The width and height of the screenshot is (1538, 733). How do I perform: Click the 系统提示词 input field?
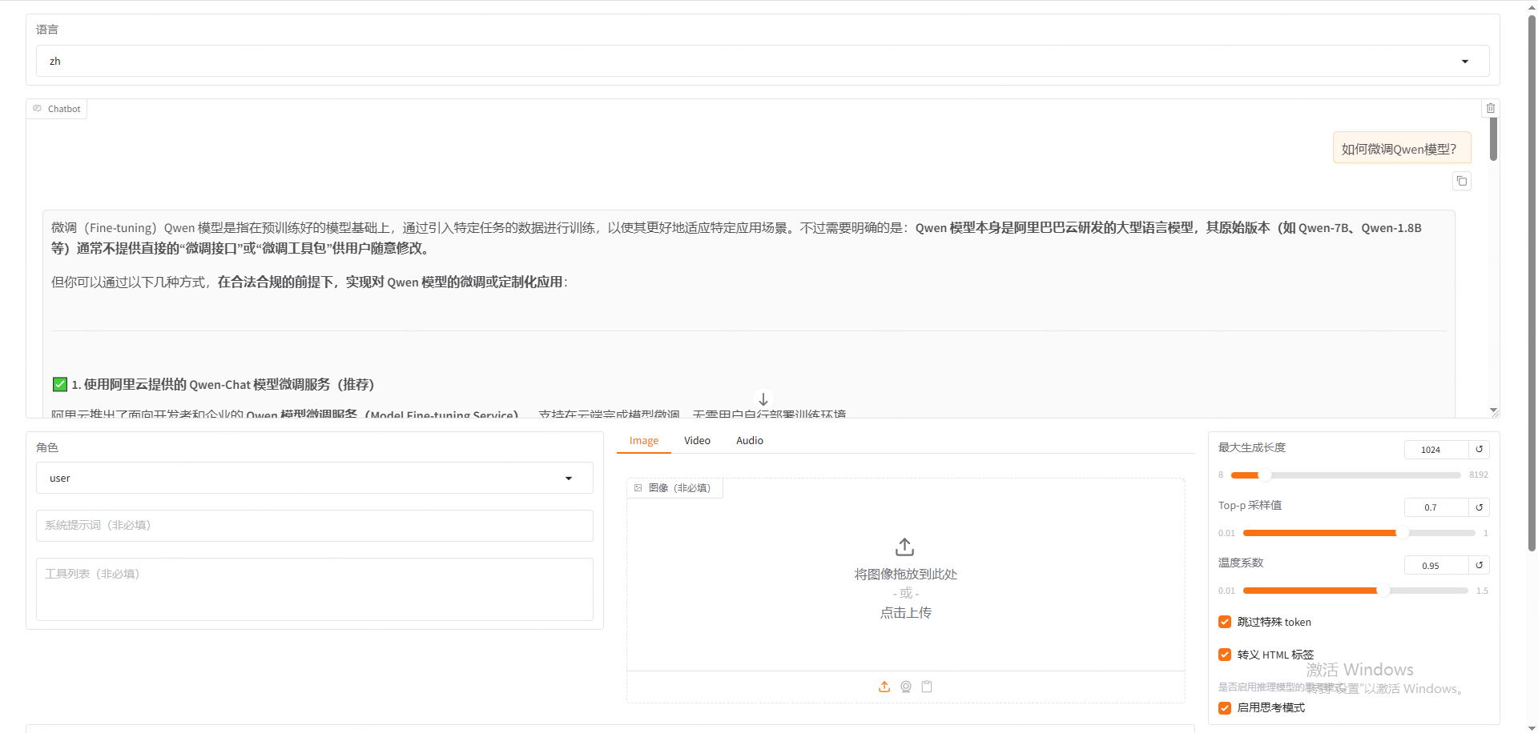pyautogui.click(x=314, y=526)
